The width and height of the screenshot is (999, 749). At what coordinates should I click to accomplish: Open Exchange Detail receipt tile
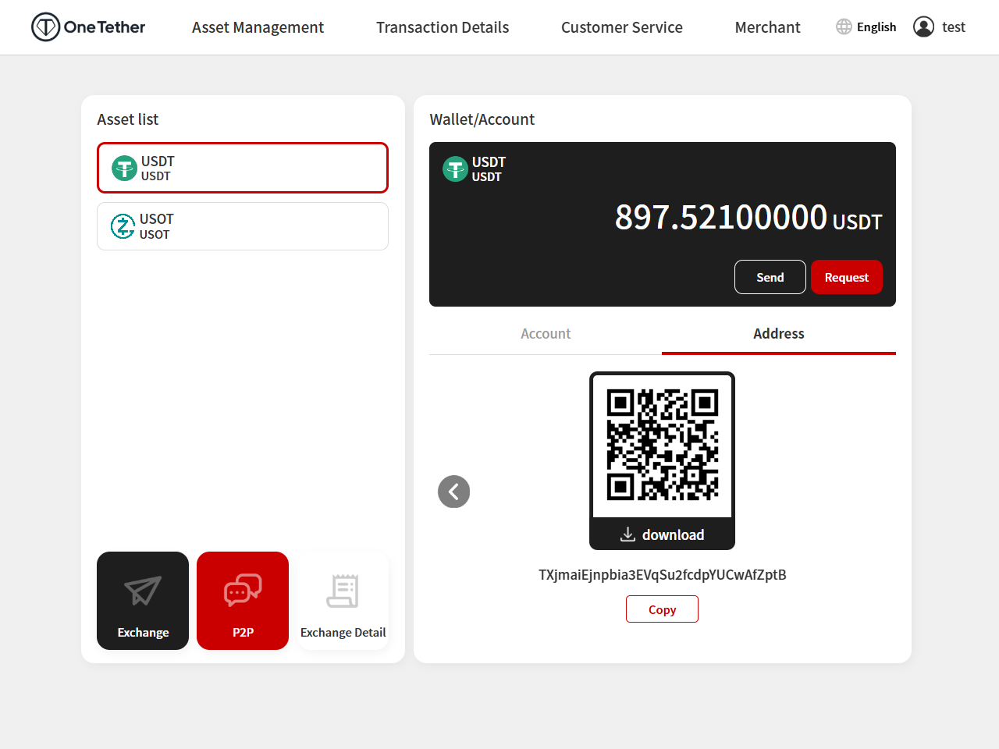pyautogui.click(x=343, y=601)
